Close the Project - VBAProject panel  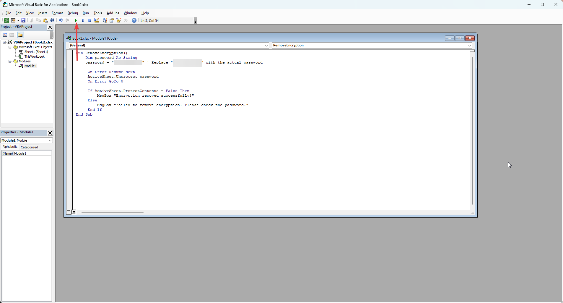click(x=50, y=27)
